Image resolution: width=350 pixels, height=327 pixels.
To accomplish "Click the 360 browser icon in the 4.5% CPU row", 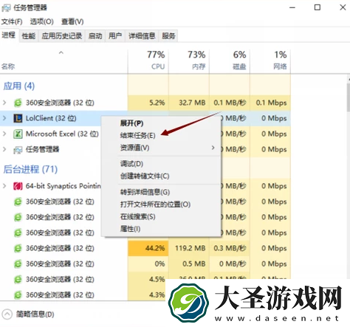I will 18,280.
